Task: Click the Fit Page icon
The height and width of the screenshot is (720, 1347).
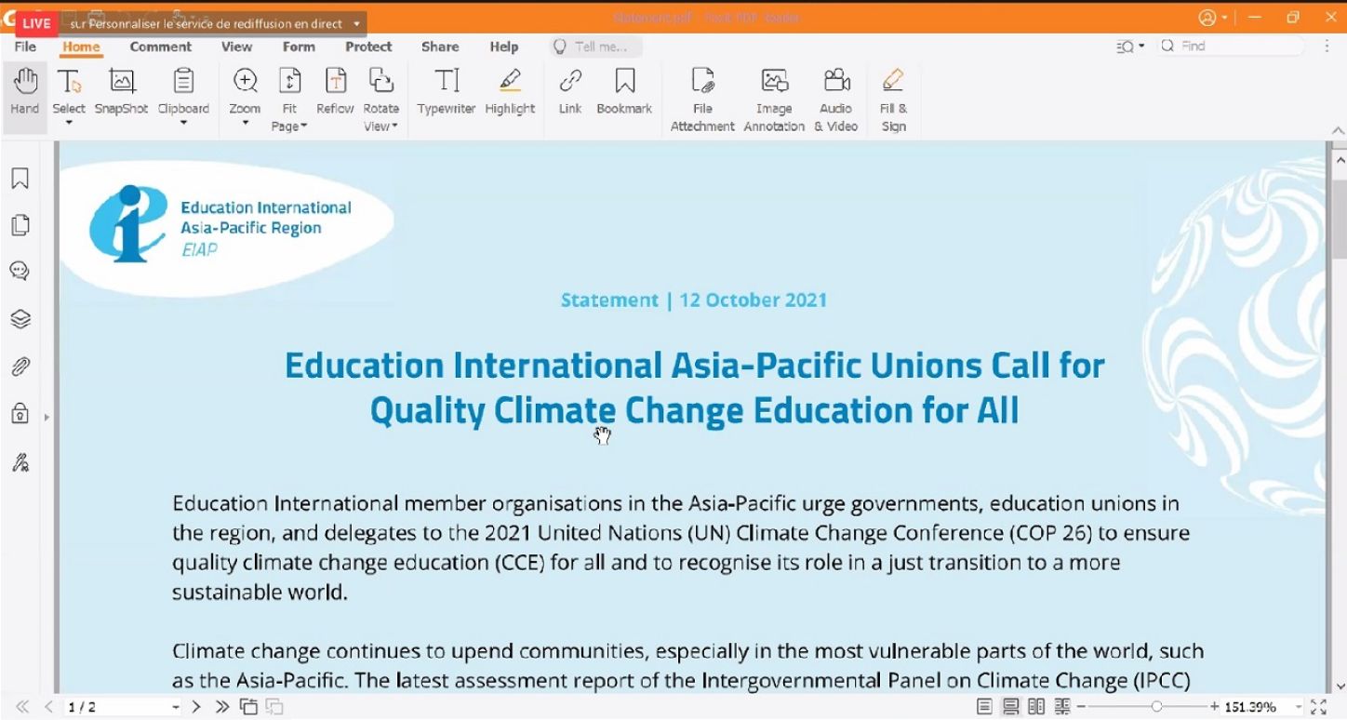Action: (x=290, y=82)
